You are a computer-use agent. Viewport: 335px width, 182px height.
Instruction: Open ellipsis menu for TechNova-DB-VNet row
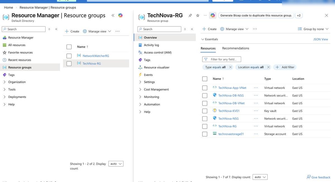(256, 103)
